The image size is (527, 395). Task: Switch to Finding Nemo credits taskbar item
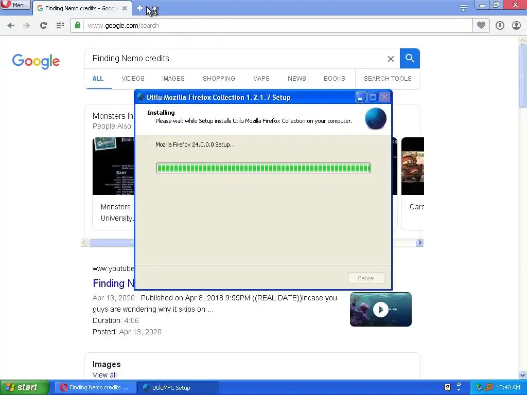tap(95, 387)
